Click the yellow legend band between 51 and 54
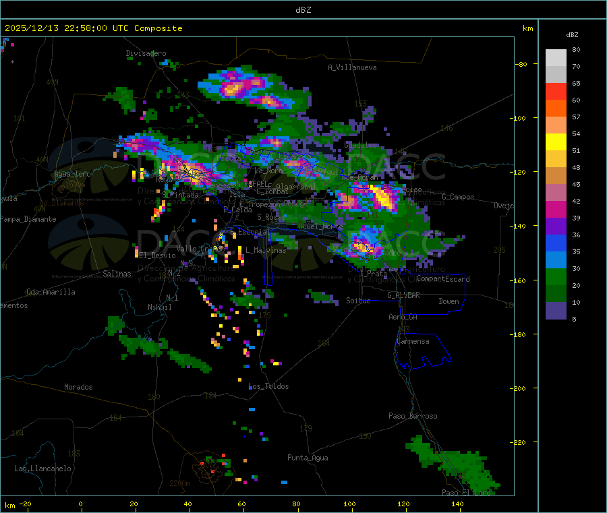 coord(556,142)
